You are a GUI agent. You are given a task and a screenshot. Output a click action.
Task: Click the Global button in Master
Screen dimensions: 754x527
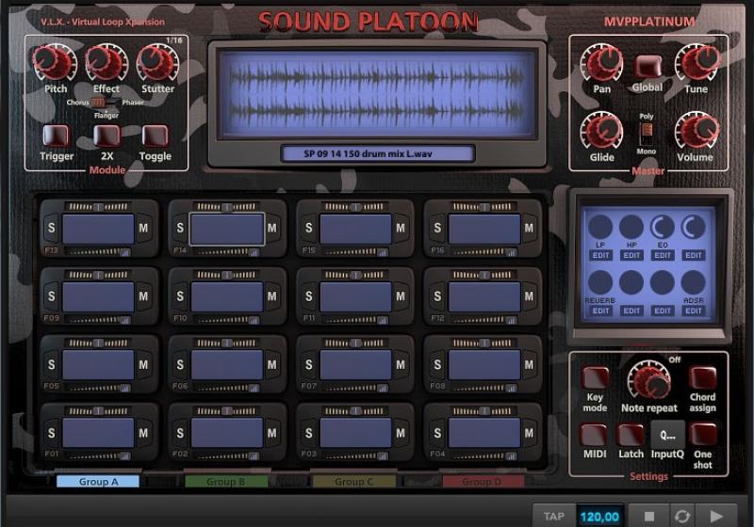[x=647, y=67]
